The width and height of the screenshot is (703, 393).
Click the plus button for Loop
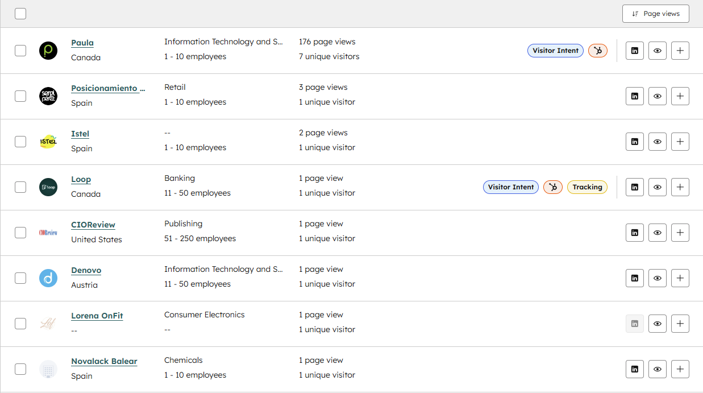click(x=680, y=187)
